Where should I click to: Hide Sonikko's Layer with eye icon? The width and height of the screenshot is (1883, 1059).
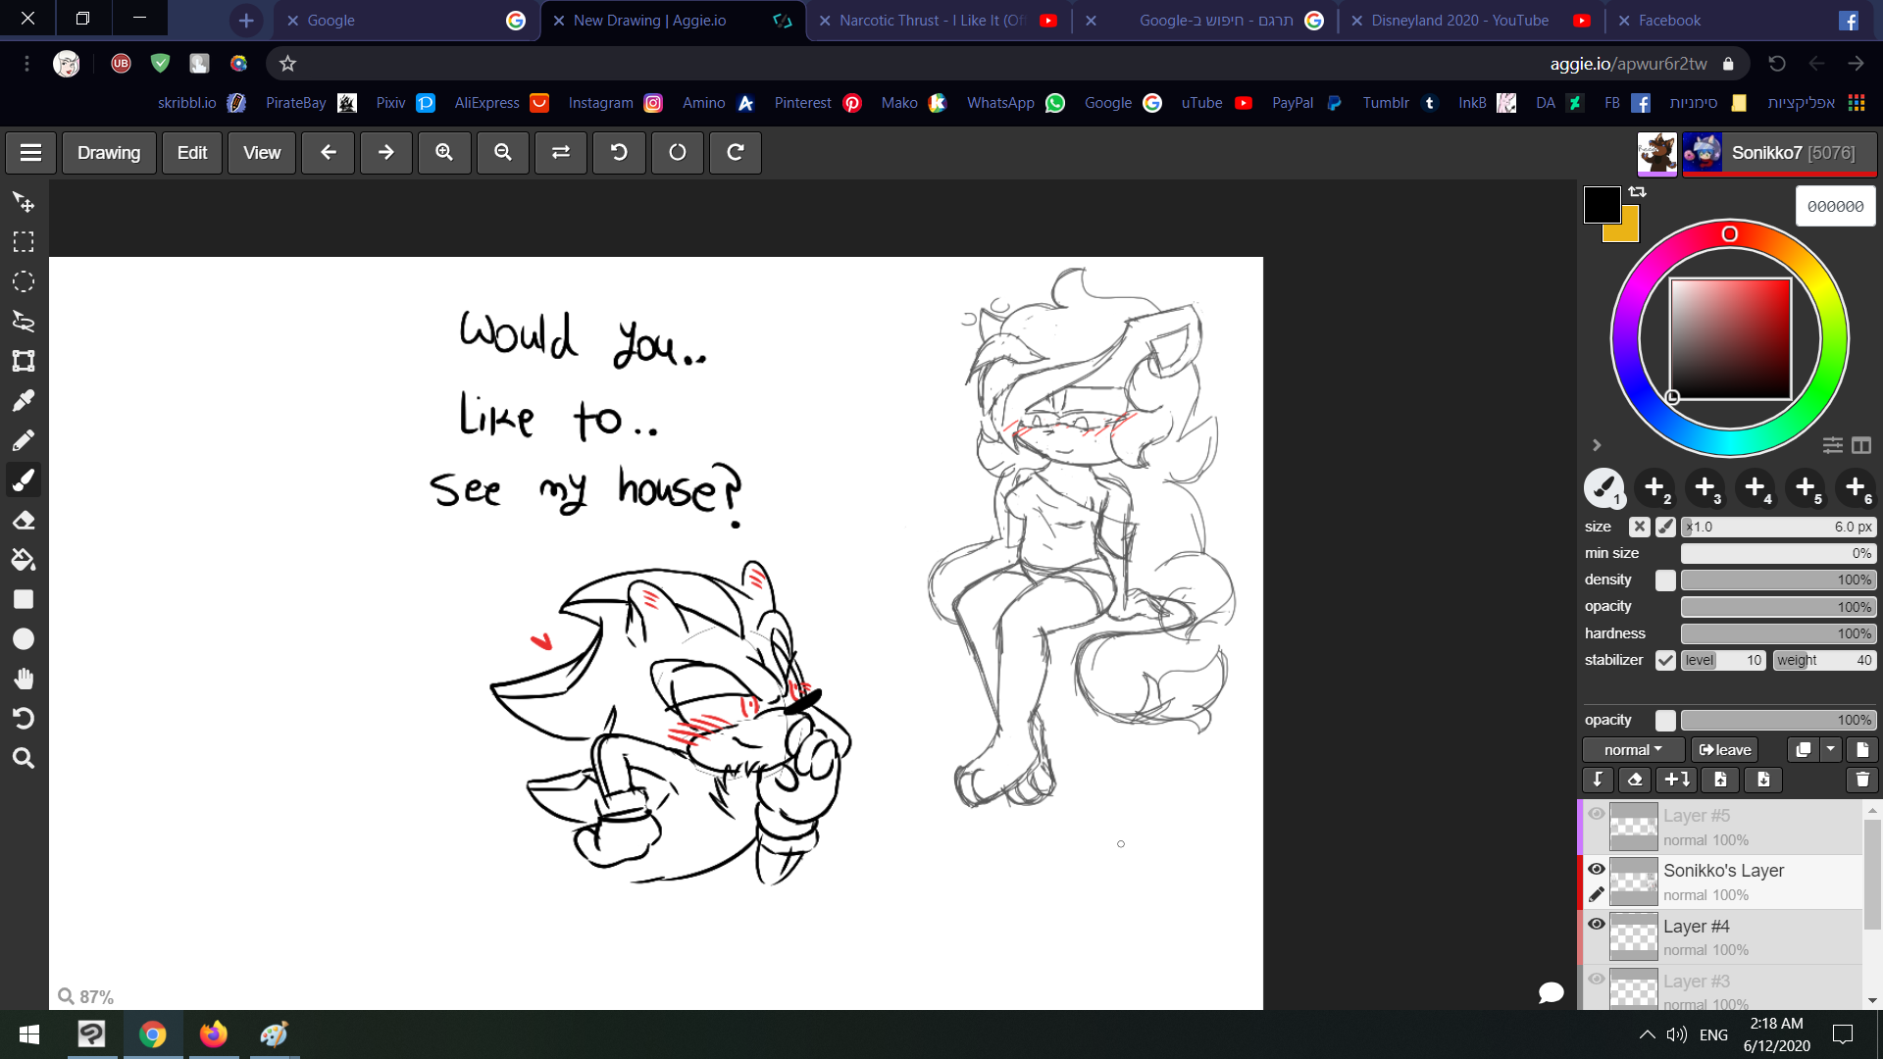point(1597,869)
